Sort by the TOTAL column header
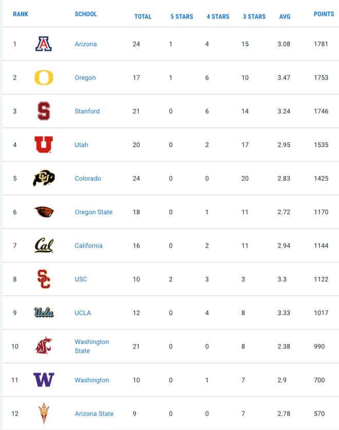 pyautogui.click(x=143, y=16)
